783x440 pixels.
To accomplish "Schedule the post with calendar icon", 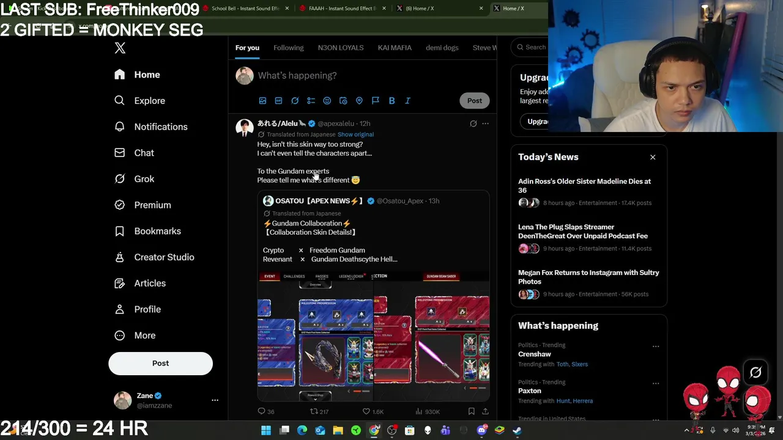I will coord(343,101).
